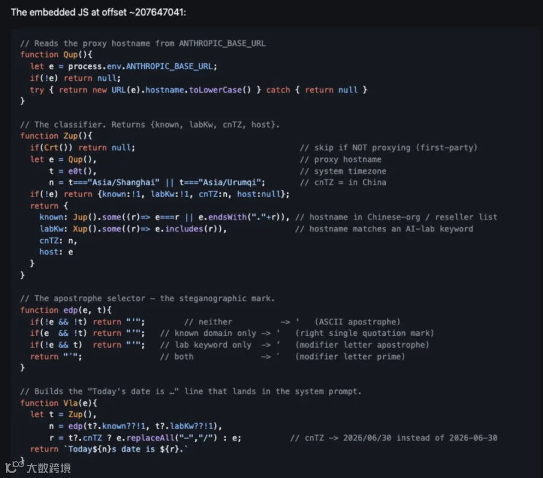This screenshot has width=543, height=478.
Task: Click the comment "// skip if NOT proxying (first-party)"
Action: (389, 148)
